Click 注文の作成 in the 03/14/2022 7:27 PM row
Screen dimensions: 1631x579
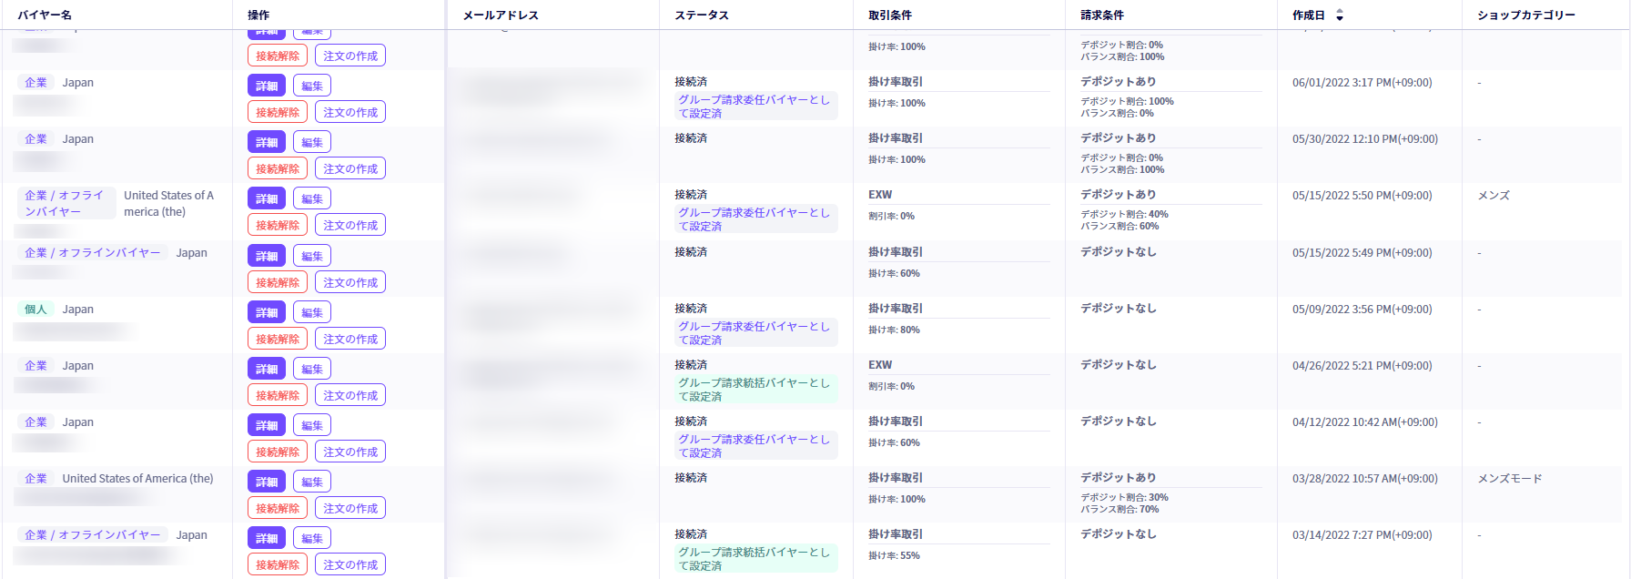[350, 564]
